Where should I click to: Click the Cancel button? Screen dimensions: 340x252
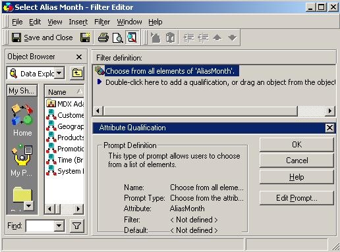[x=297, y=161]
